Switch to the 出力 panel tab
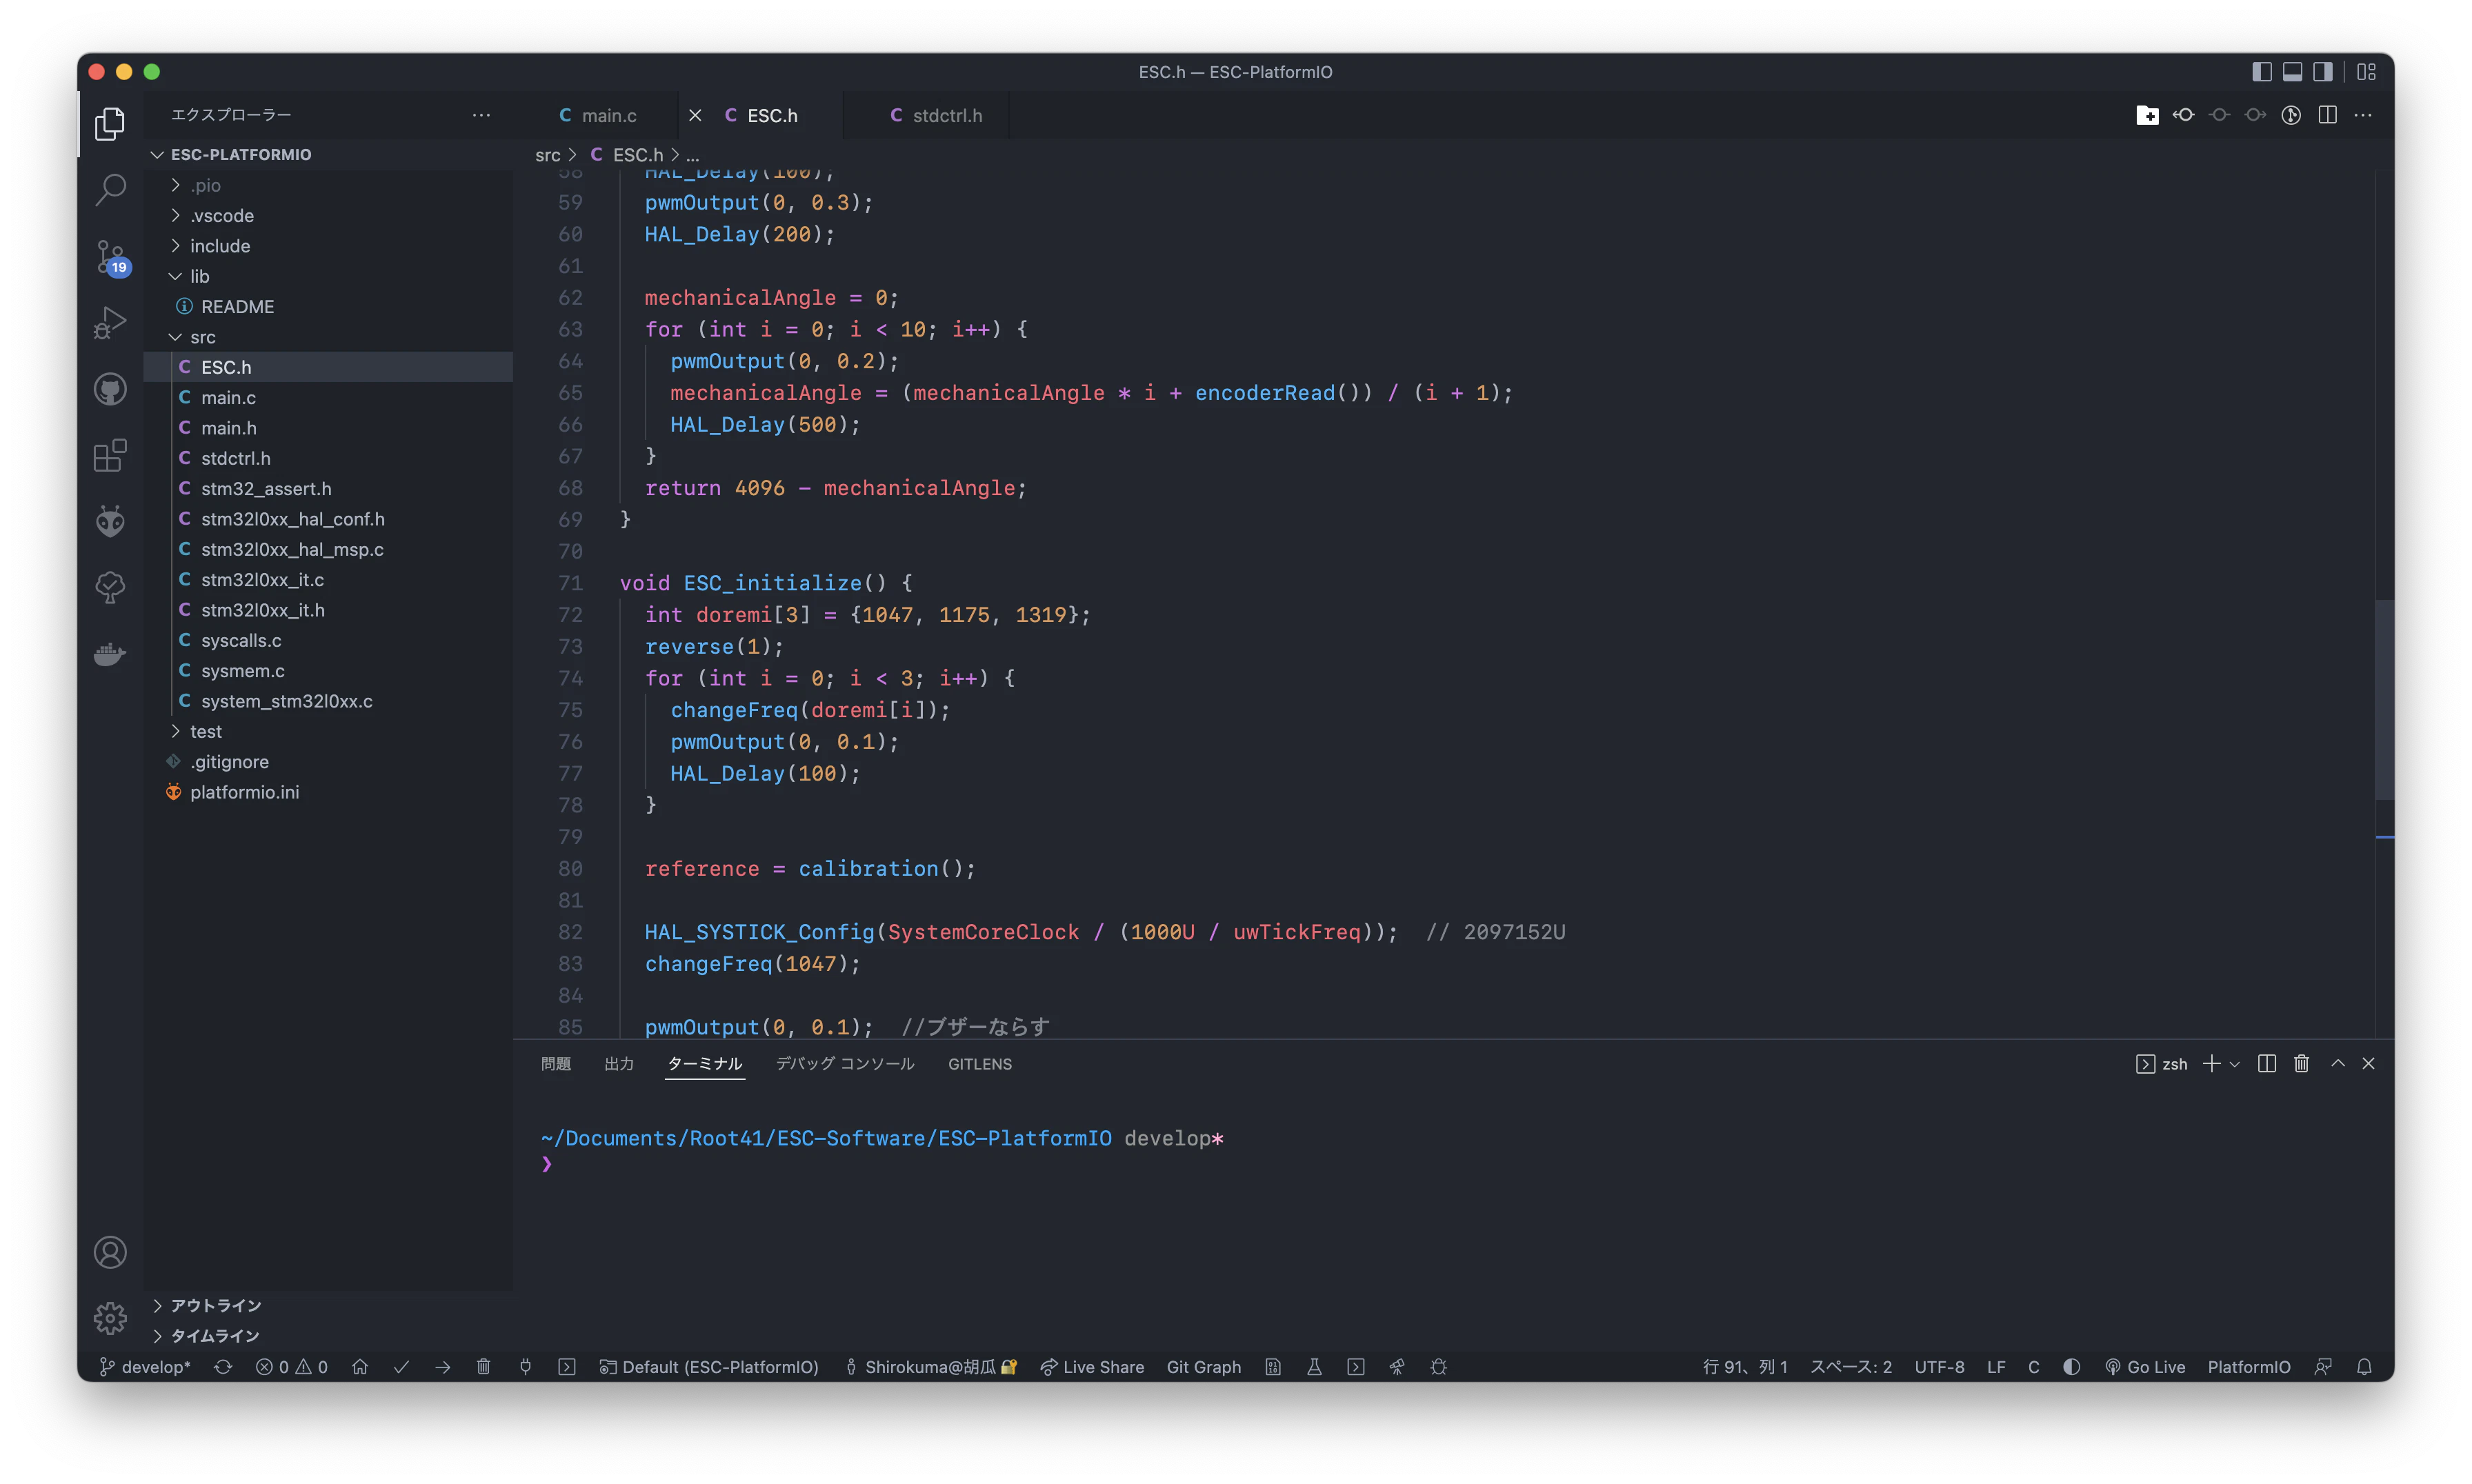The image size is (2472, 1484). (x=618, y=1064)
